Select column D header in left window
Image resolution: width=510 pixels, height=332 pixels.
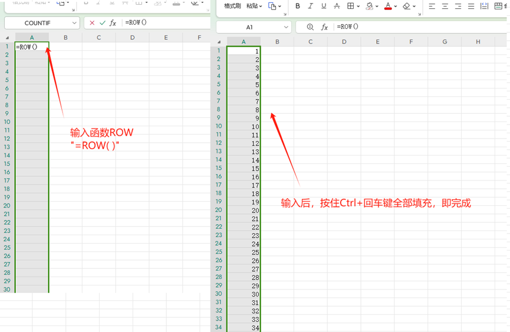pos(133,37)
